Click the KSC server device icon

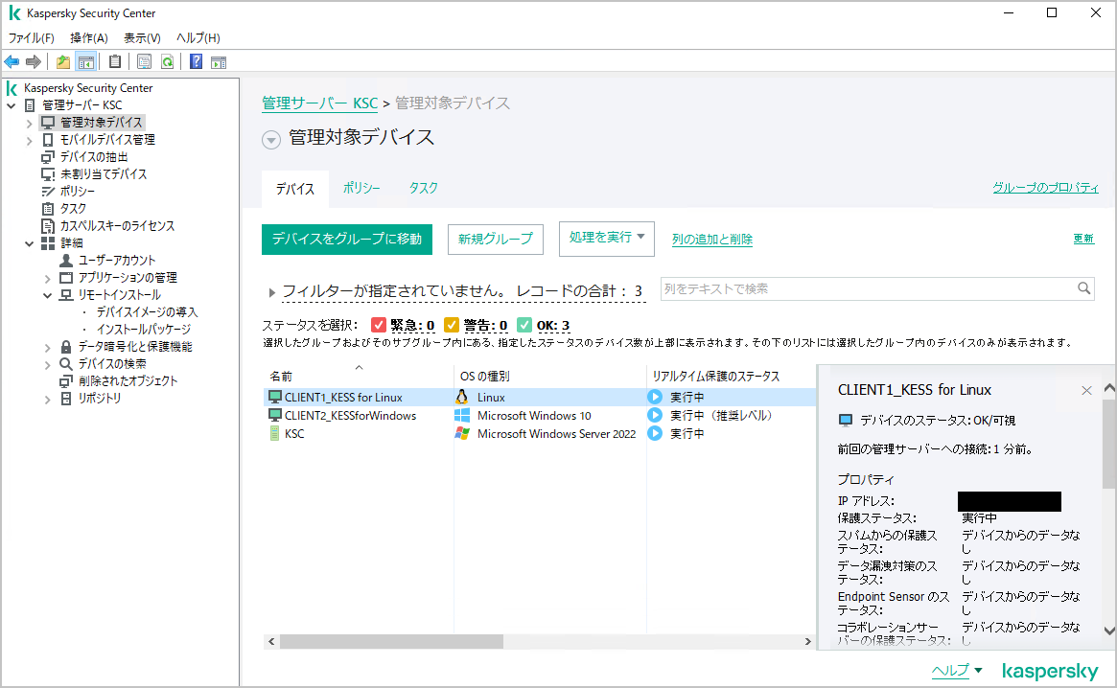coord(274,433)
